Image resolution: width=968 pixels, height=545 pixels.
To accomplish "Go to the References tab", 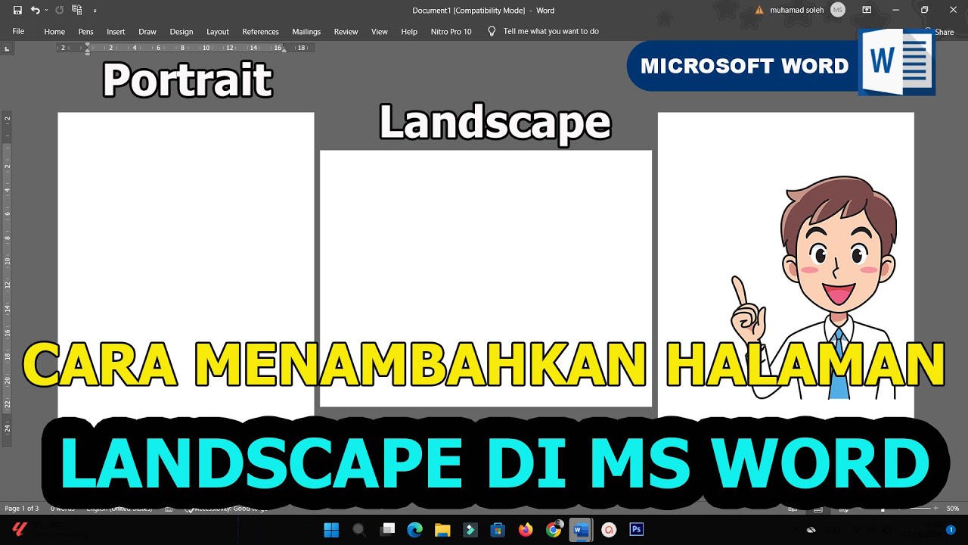I will (261, 32).
